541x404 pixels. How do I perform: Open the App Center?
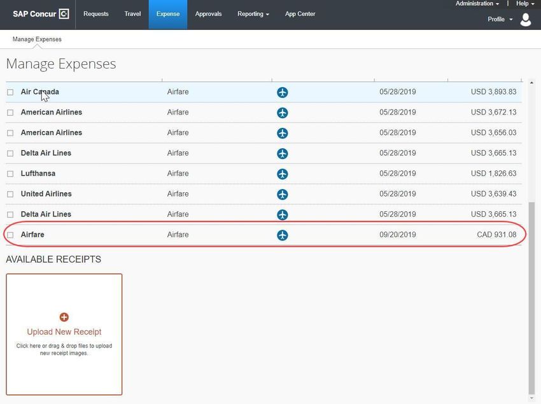click(300, 14)
